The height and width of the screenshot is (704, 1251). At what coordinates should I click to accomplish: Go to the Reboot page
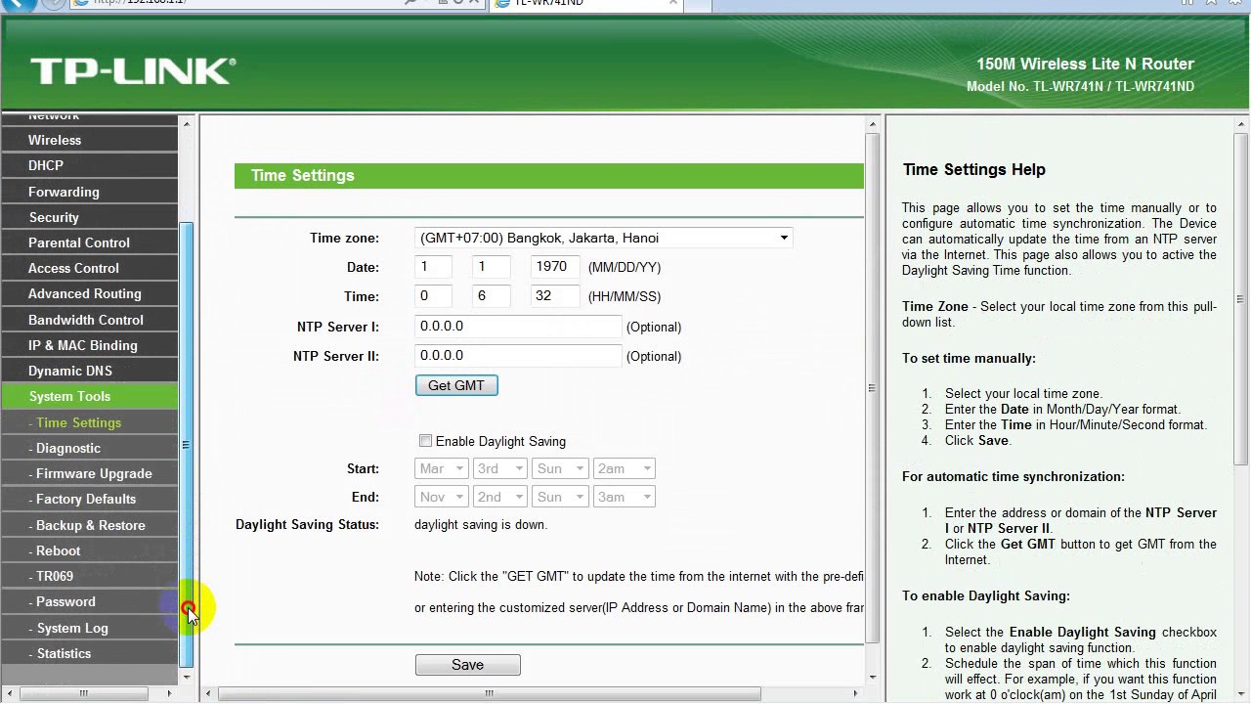tap(90, 550)
